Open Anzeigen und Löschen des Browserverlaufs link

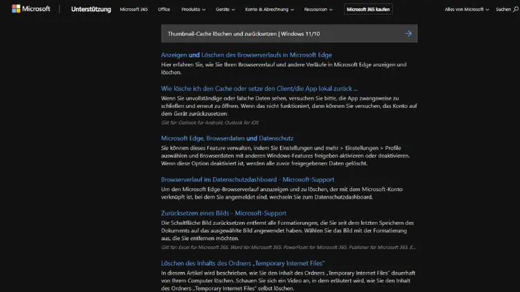pyautogui.click(x=246, y=55)
